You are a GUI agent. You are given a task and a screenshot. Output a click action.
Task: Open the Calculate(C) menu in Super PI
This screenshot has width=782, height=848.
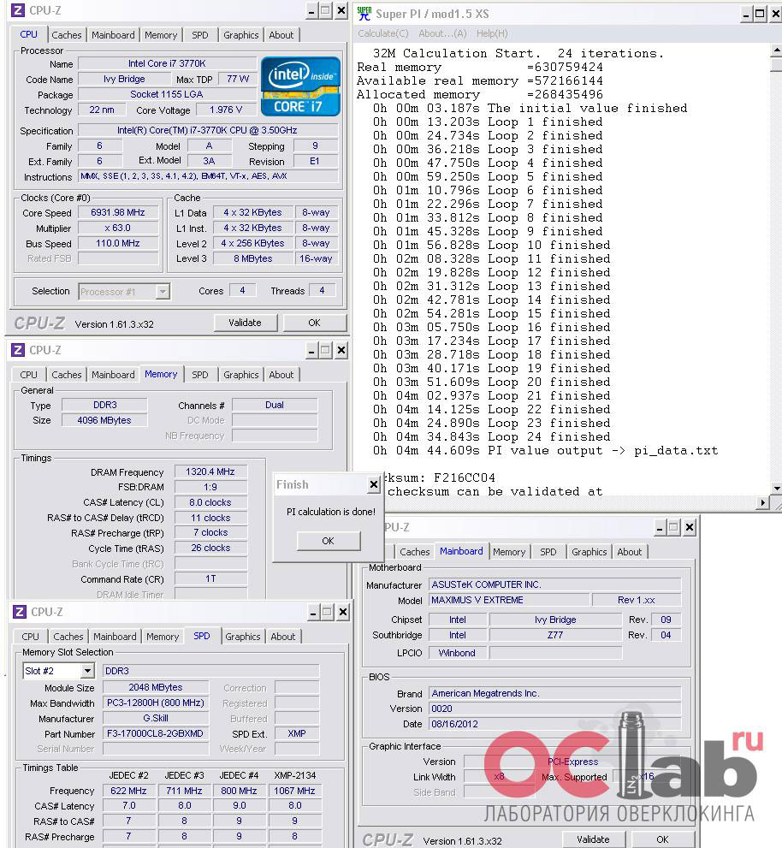383,33
